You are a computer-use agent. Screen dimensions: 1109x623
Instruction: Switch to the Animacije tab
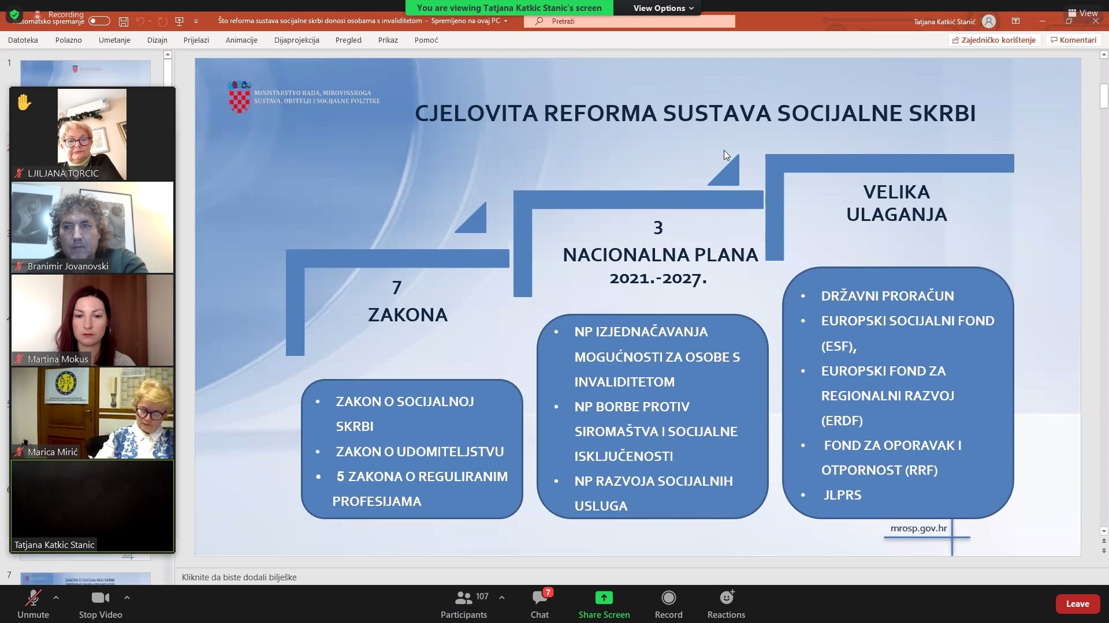pos(241,40)
